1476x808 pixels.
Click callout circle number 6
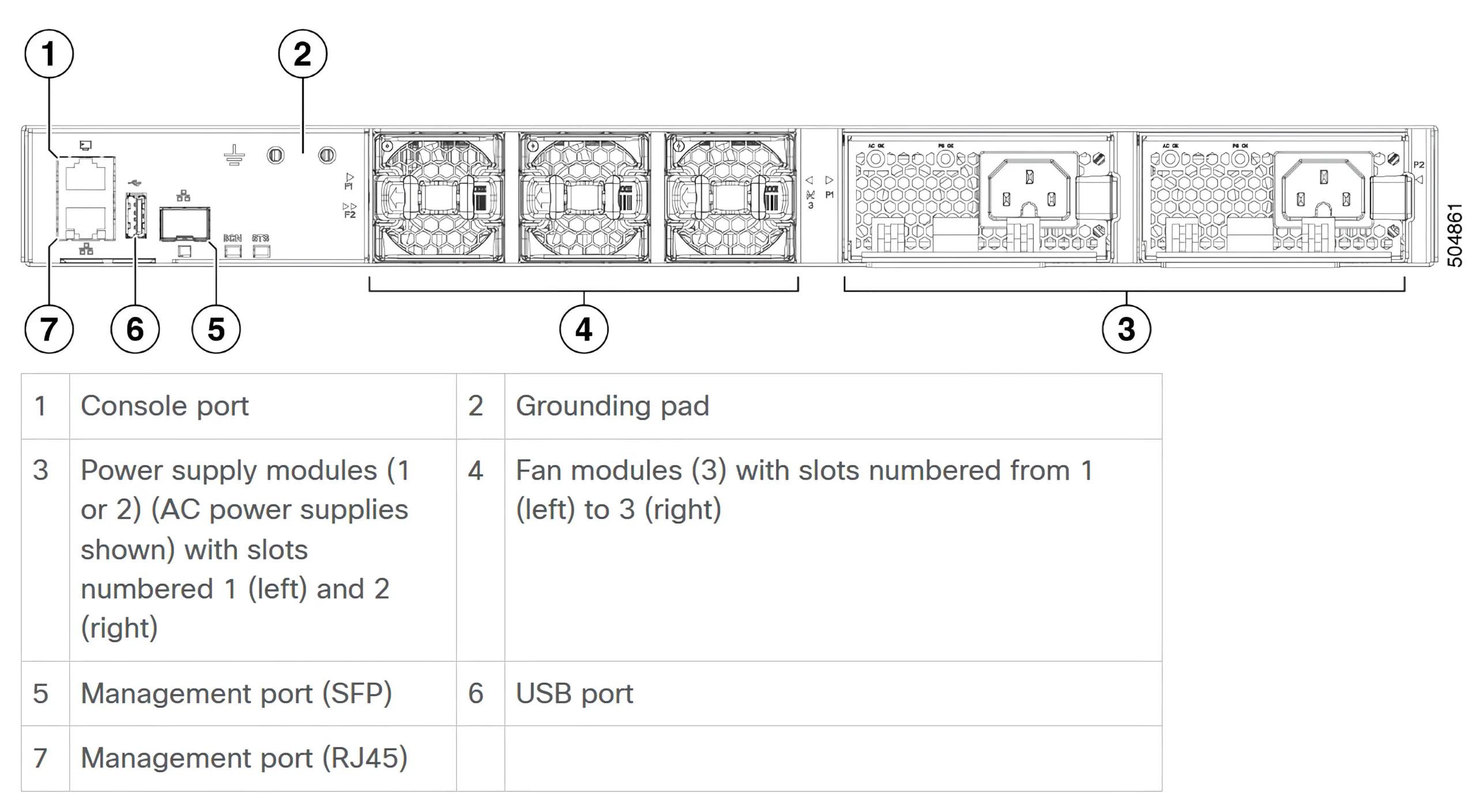click(135, 329)
